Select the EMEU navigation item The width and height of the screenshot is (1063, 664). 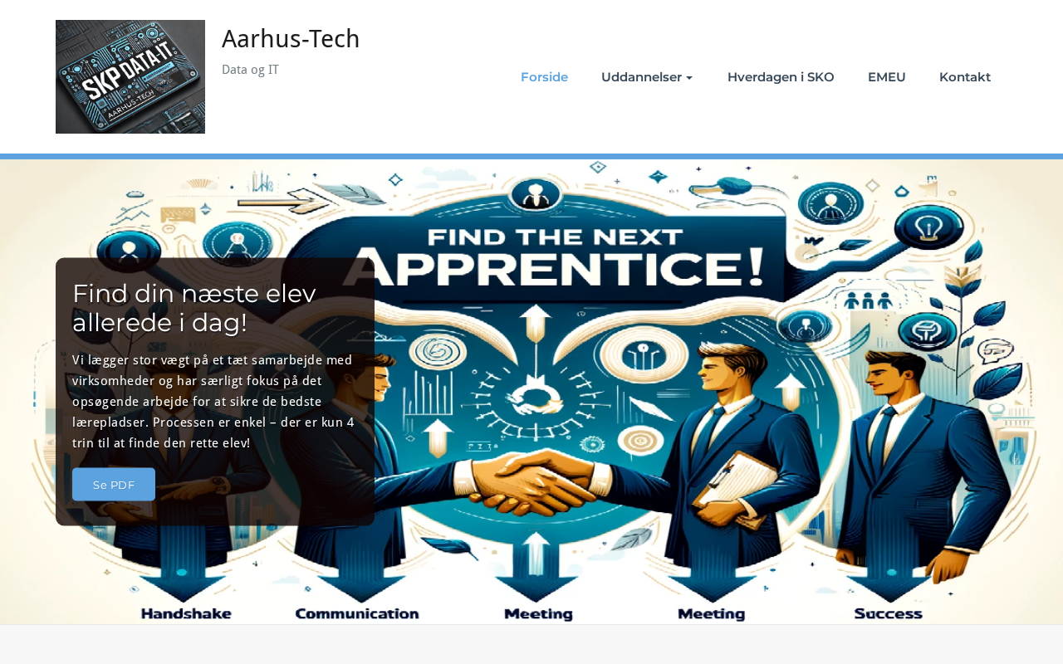pyautogui.click(x=887, y=77)
